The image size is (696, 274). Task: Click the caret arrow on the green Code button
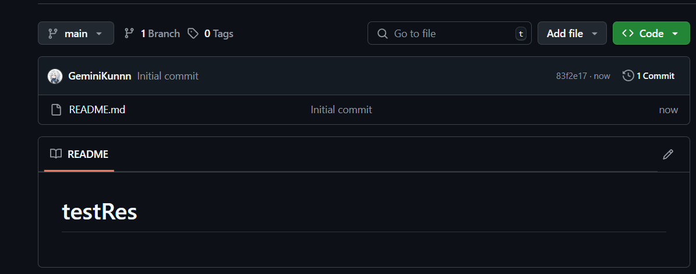(675, 34)
